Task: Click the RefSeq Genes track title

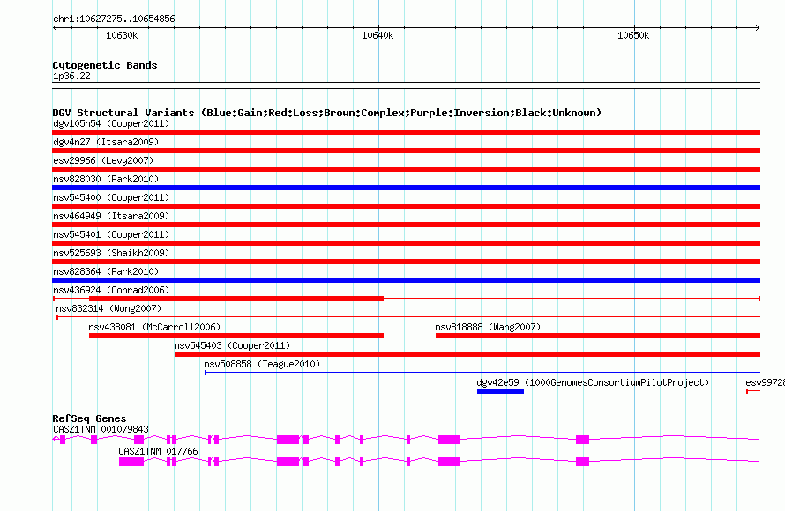Action: pyautogui.click(x=89, y=418)
